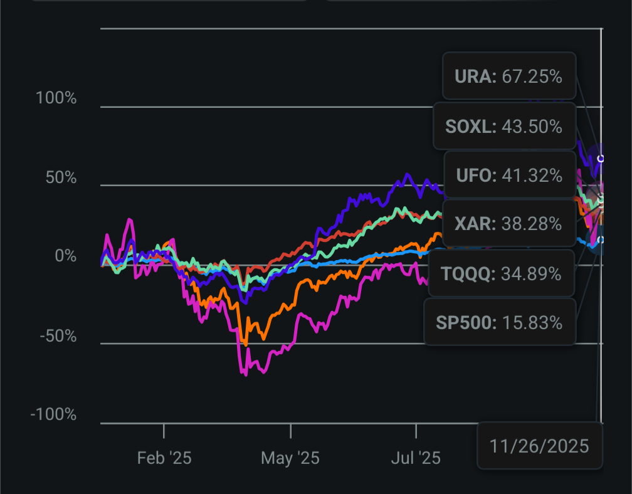Select the SOXL 43.50% tooltip box
The width and height of the screenshot is (632, 494).
[x=503, y=126]
